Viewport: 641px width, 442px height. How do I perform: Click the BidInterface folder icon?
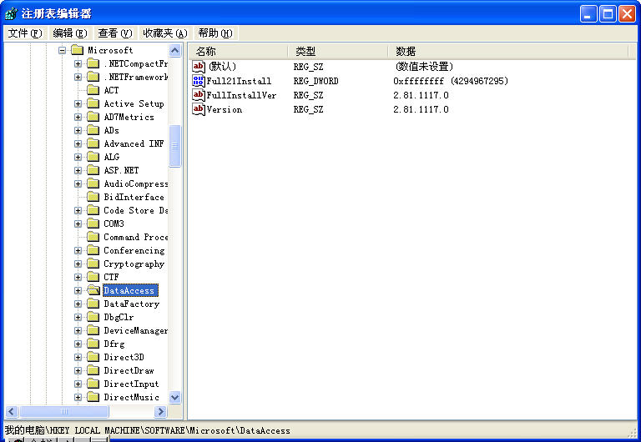93,197
